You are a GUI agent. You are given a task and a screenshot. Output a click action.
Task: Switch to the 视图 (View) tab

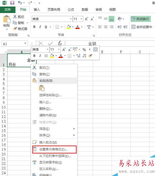[113, 10]
